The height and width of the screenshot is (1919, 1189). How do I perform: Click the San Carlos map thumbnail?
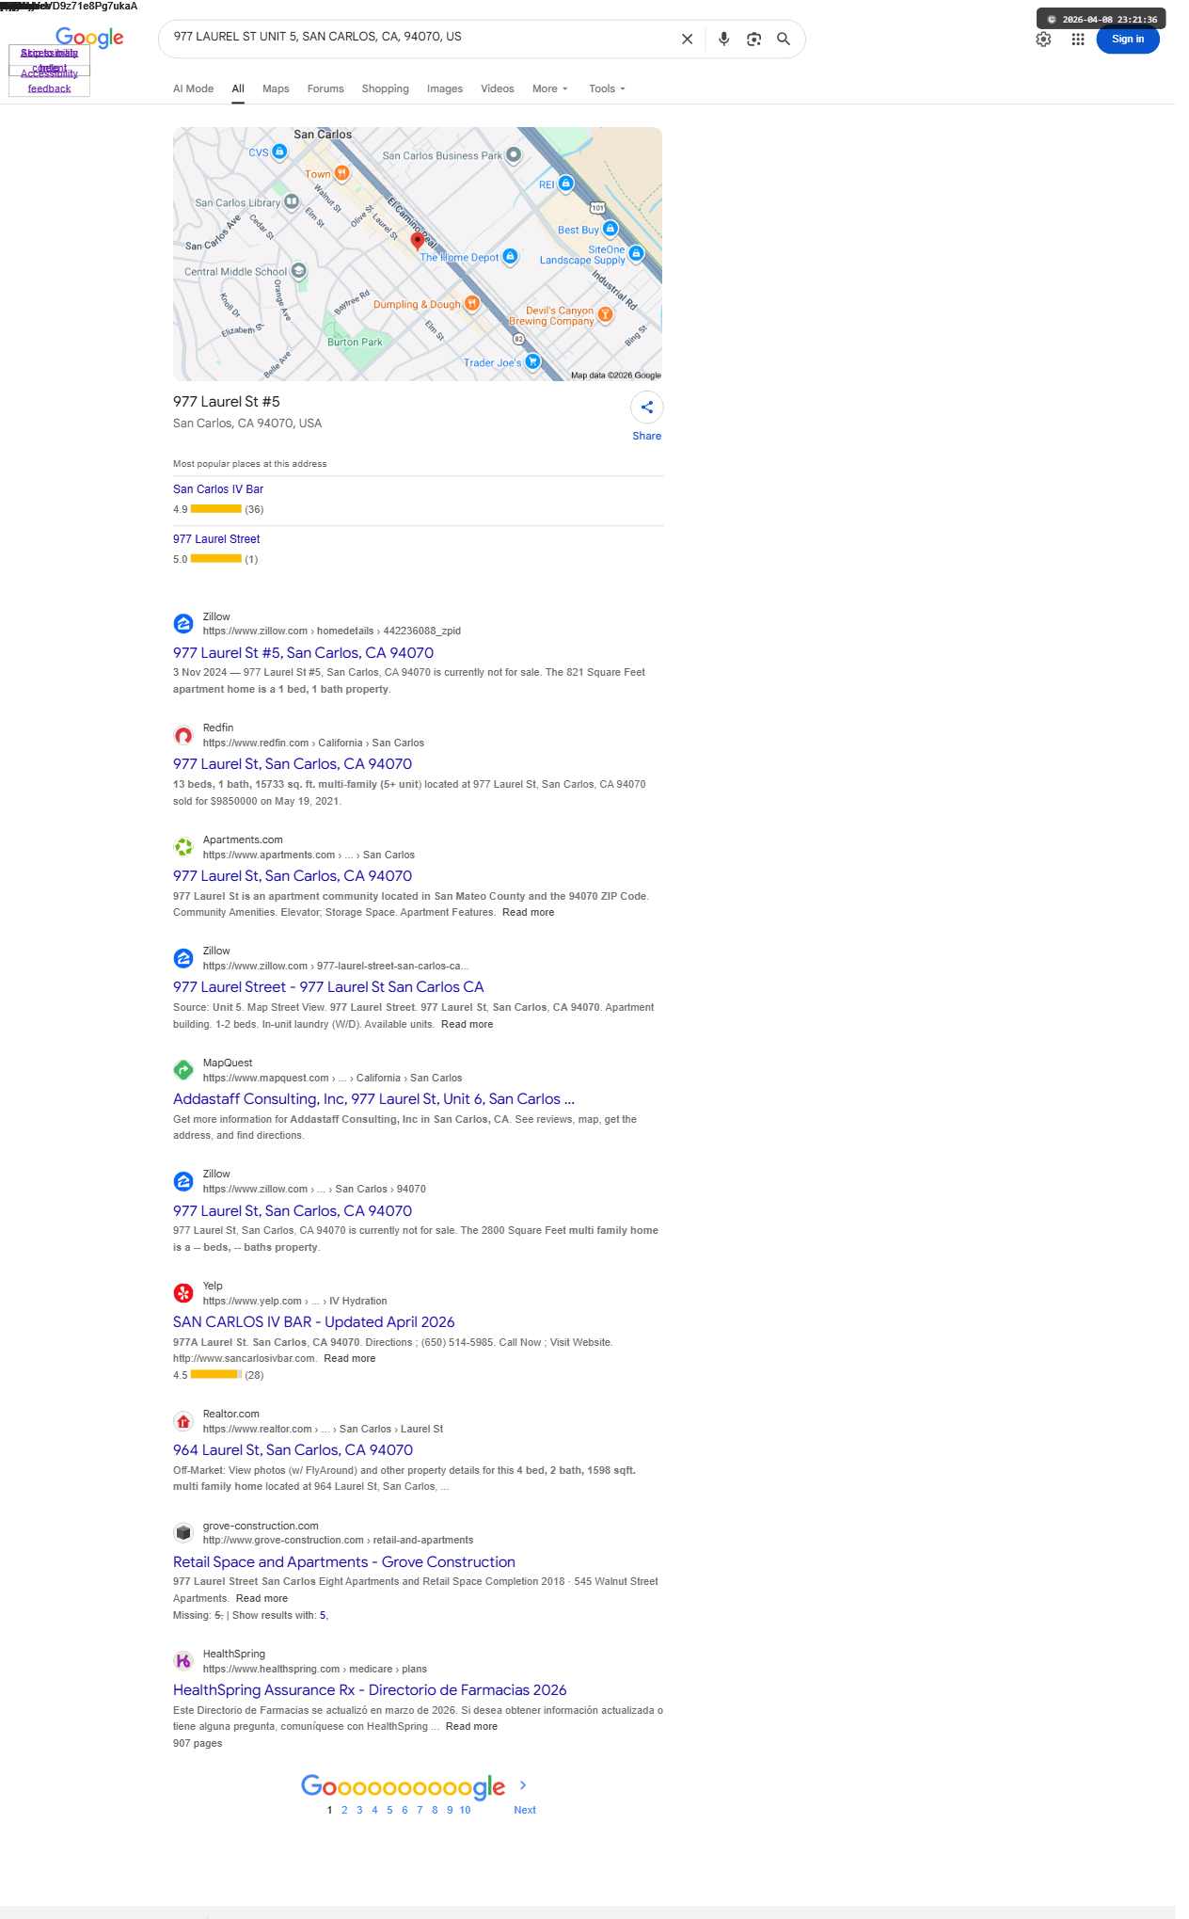418,254
